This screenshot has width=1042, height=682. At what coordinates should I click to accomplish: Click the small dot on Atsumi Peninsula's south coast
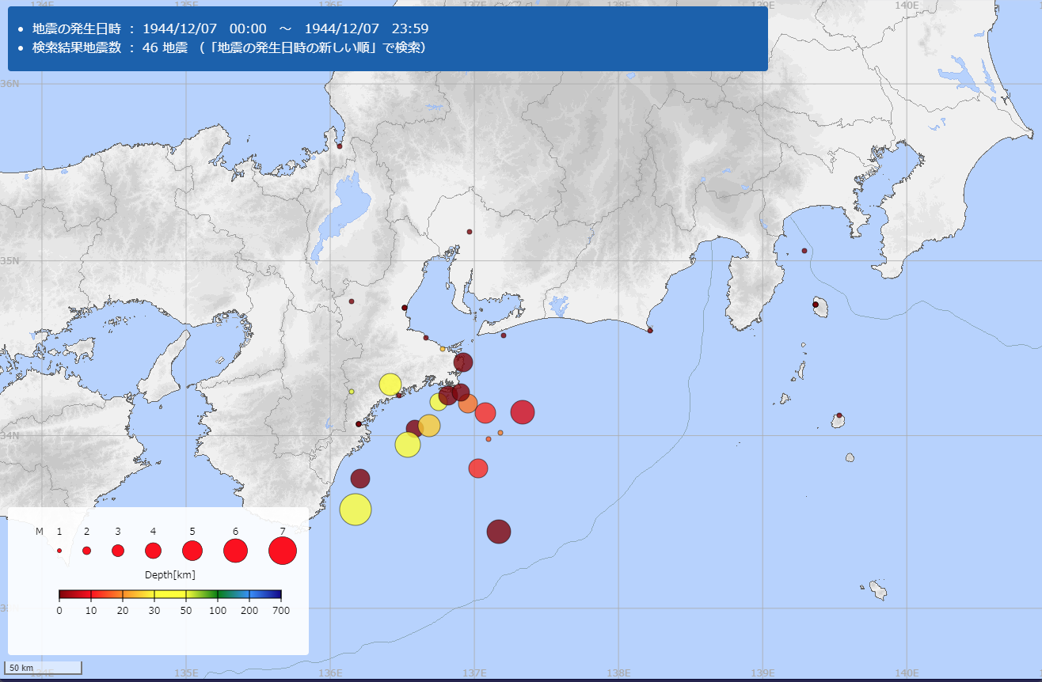(x=504, y=335)
